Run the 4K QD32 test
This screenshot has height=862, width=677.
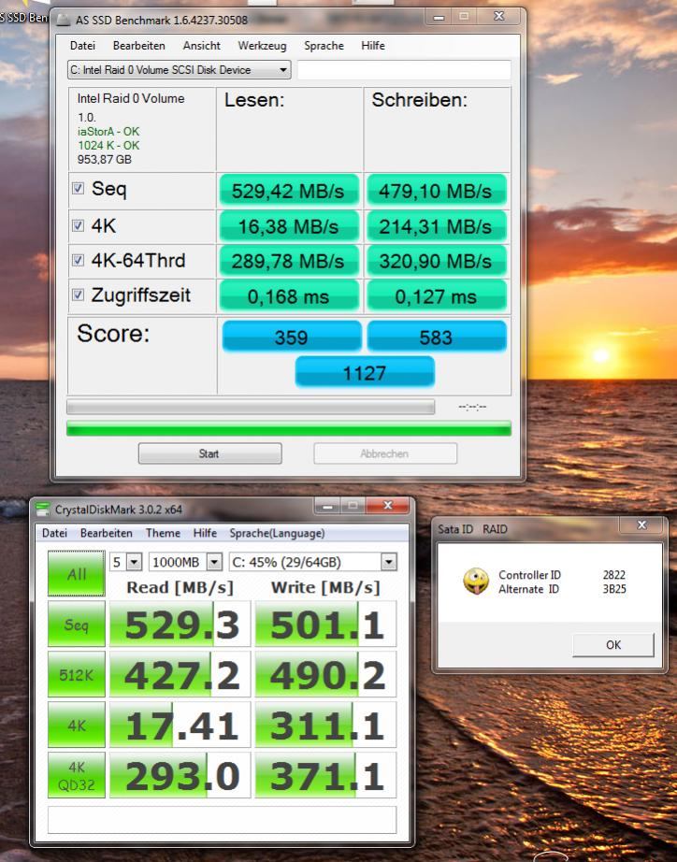pyautogui.click(x=77, y=776)
